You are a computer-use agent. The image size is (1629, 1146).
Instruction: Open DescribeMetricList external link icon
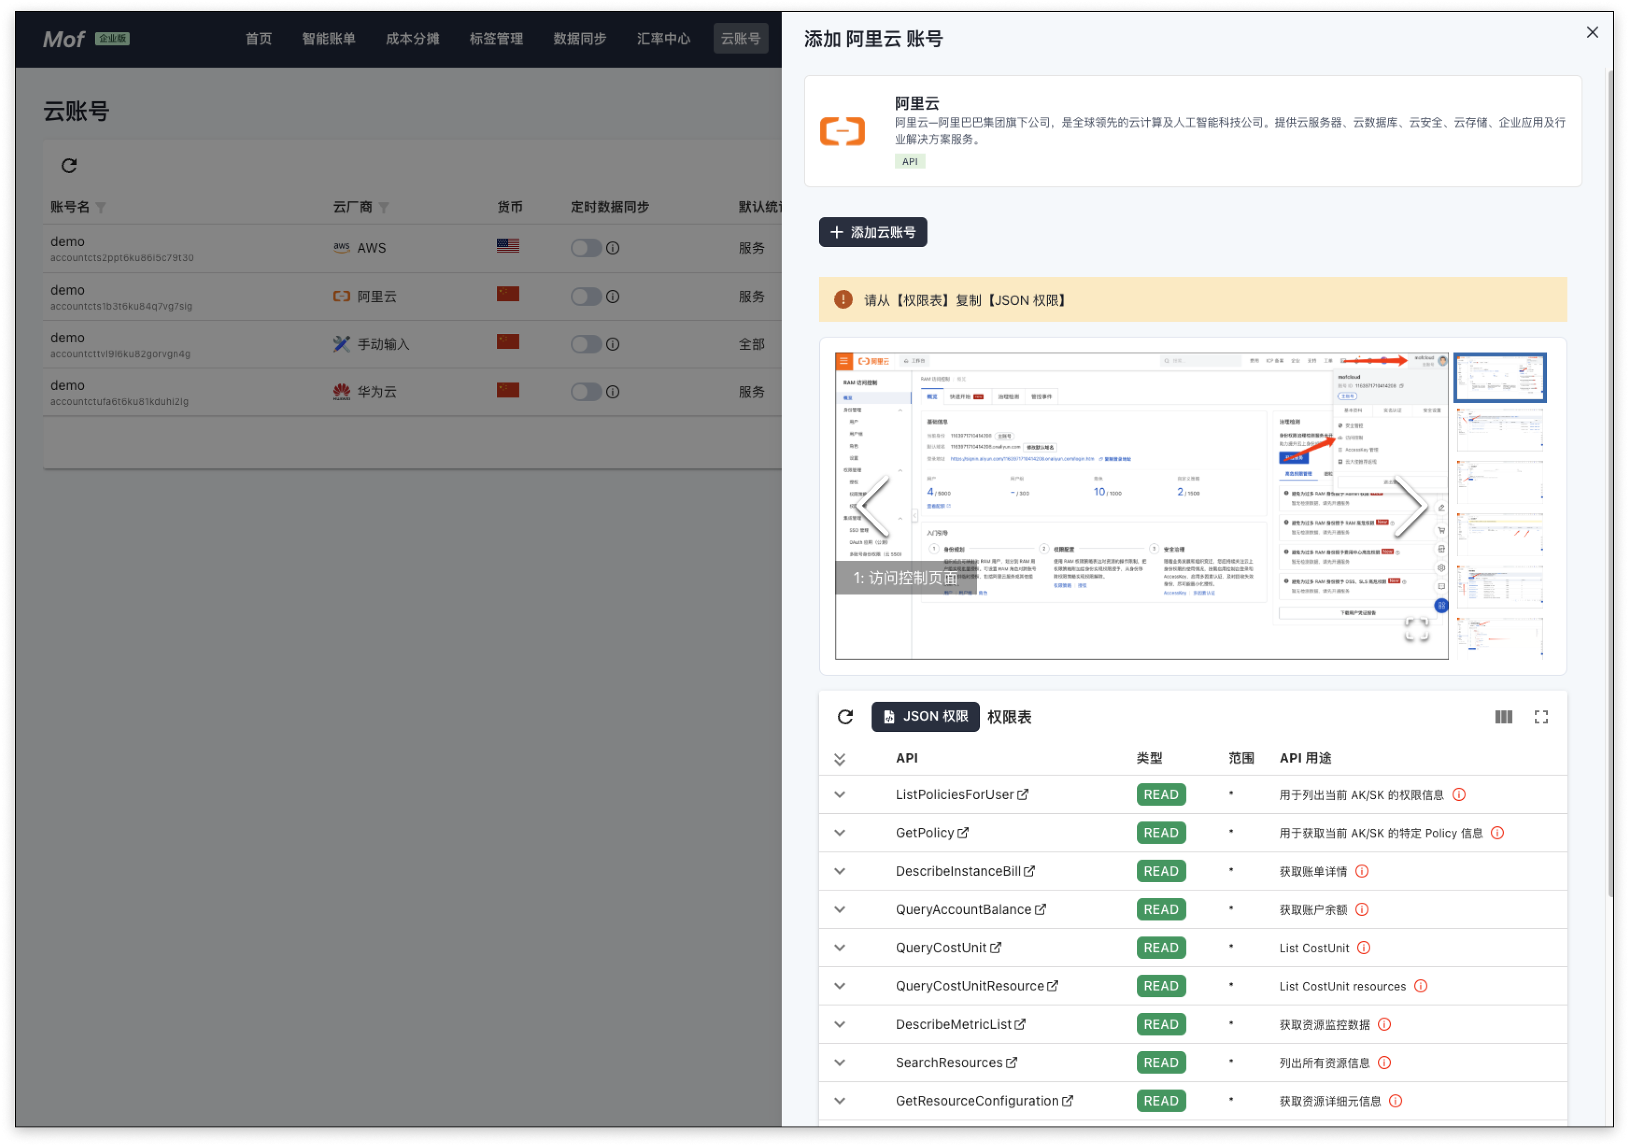click(x=1020, y=1025)
